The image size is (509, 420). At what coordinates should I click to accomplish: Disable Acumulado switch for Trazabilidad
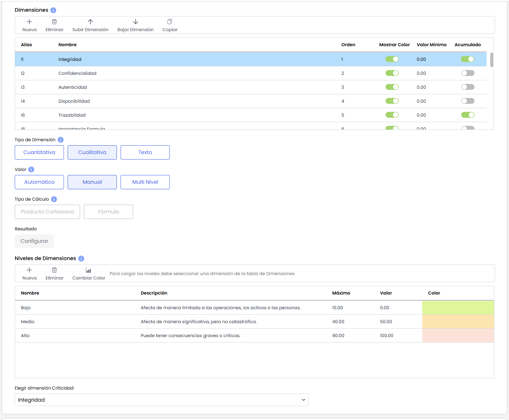pyautogui.click(x=467, y=115)
